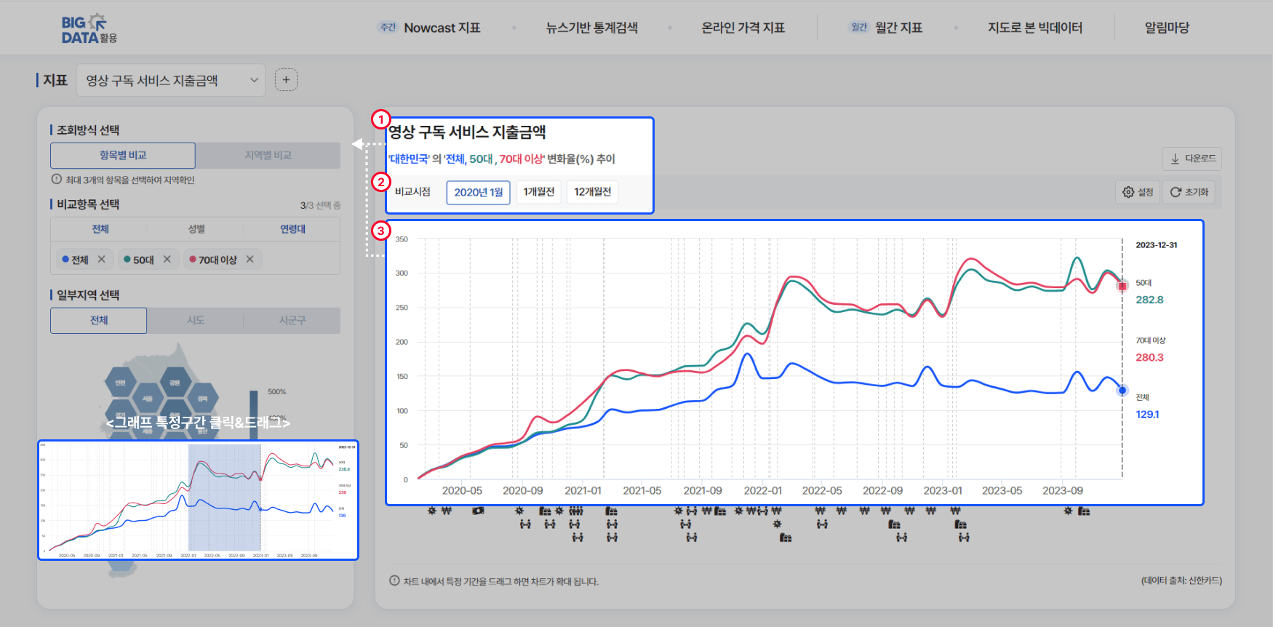Choose the 1개월전 comparison button
Viewport: 1273px width, 627px height.
(x=538, y=192)
